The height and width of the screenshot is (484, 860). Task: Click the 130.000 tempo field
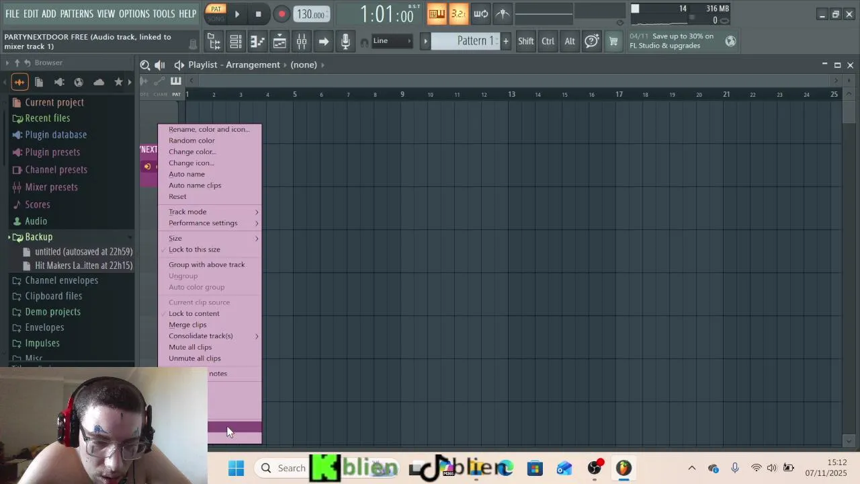coord(311,14)
